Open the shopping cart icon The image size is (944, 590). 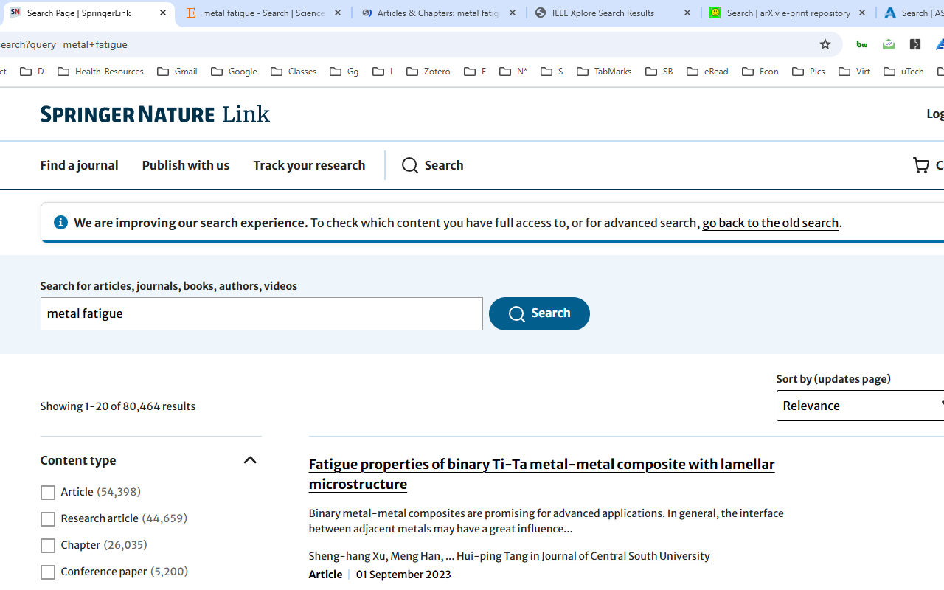point(921,165)
